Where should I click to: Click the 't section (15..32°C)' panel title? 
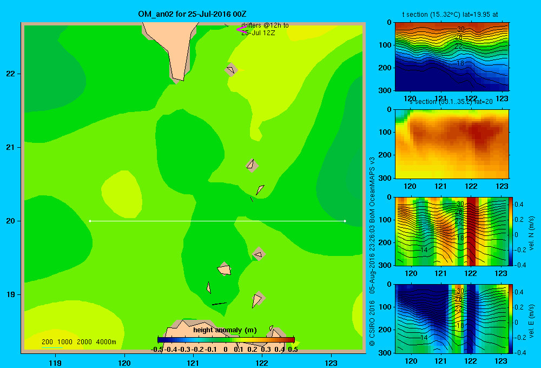(450, 15)
